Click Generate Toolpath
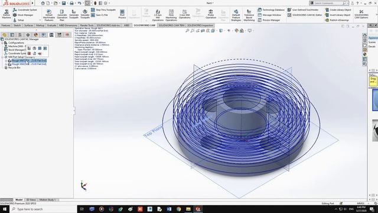Screen dimensions: 378x213 74,14
